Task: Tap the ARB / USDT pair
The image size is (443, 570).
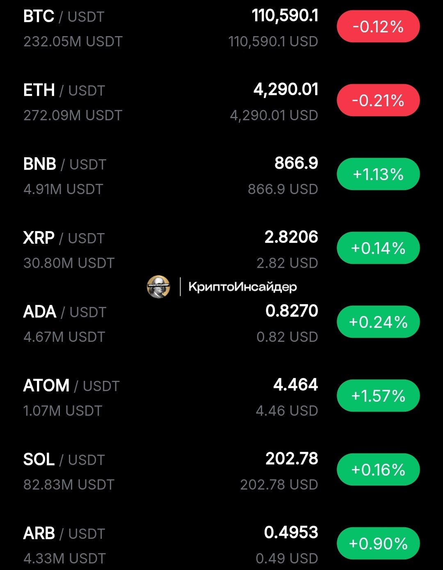Action: pyautogui.click(x=64, y=533)
